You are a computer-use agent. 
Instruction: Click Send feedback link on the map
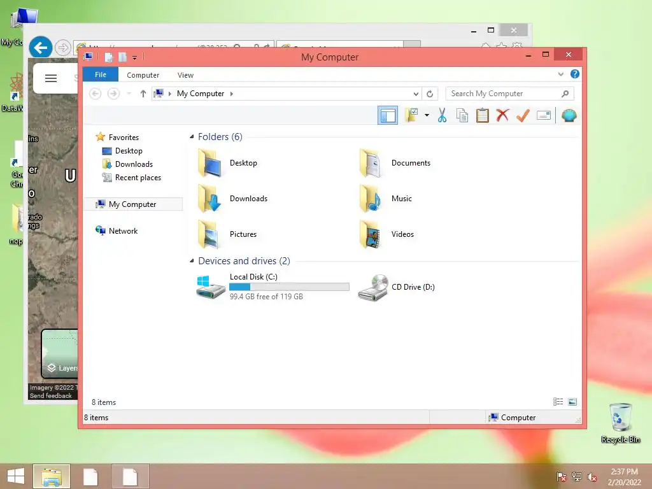pos(51,396)
